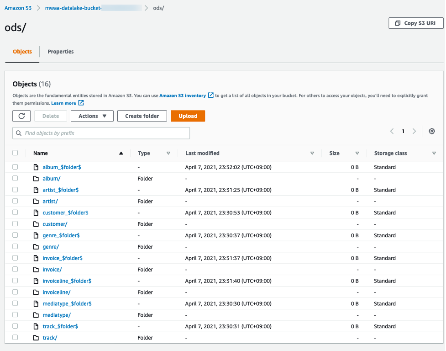Click the file icon for album_$folder$
446x351 pixels.
point(36,167)
